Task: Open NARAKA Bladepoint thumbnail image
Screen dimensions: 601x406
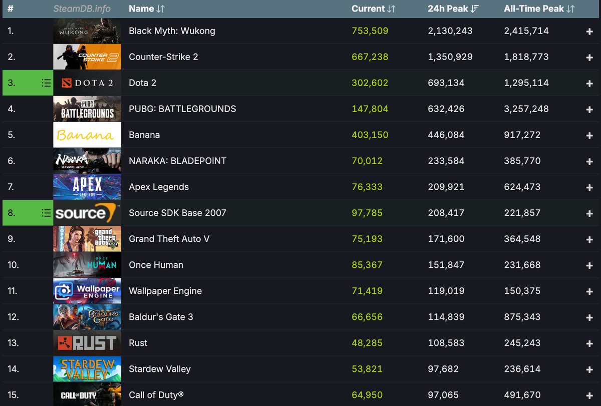Action: [x=87, y=161]
